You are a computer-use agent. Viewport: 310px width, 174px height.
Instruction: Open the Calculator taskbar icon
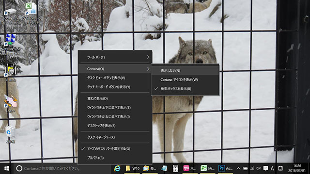click(175, 168)
